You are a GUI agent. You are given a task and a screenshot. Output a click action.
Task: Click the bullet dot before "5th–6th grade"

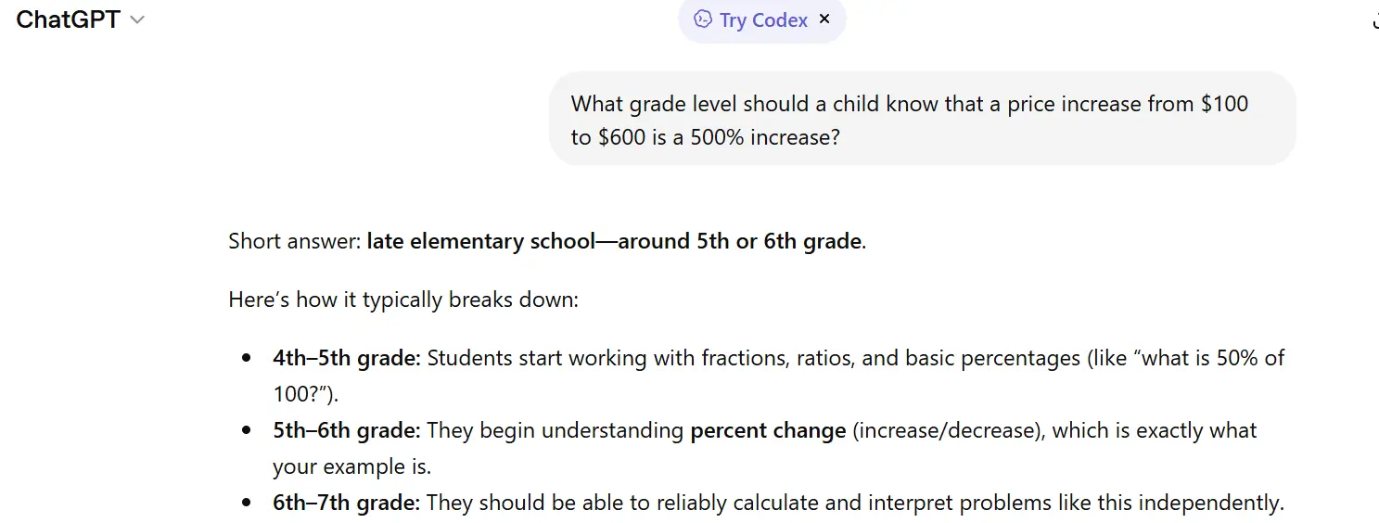coord(246,430)
